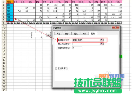Viewport: 133px width, 95px height.
Task: Click cell with value 184 in 1月 row
Action: click(97, 5)
